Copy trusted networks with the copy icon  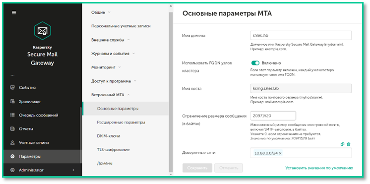(x=342, y=144)
